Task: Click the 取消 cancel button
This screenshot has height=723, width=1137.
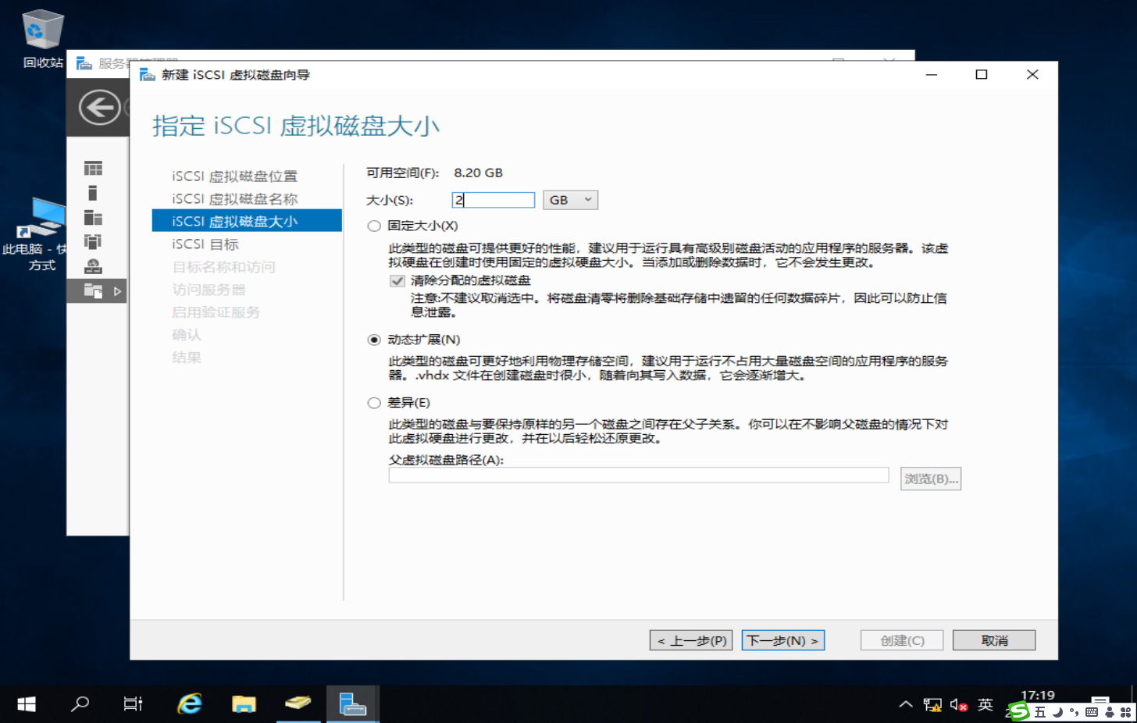Action: coord(994,641)
